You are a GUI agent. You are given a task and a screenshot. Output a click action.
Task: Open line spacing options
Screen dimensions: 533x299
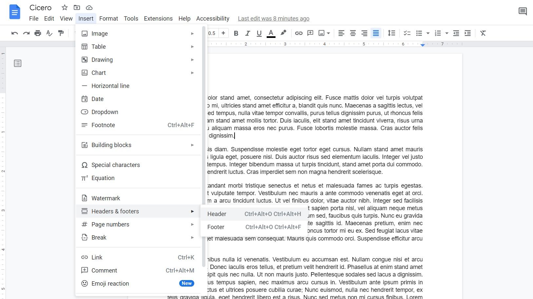click(x=392, y=33)
